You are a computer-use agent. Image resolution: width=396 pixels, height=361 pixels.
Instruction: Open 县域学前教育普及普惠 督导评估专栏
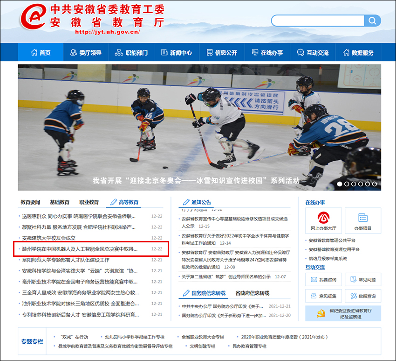click(x=116, y=346)
